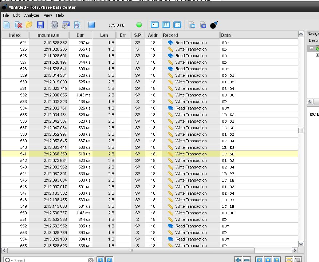The height and width of the screenshot is (262, 319).
Task: Click in the Search text field
Action: click(51, 260)
